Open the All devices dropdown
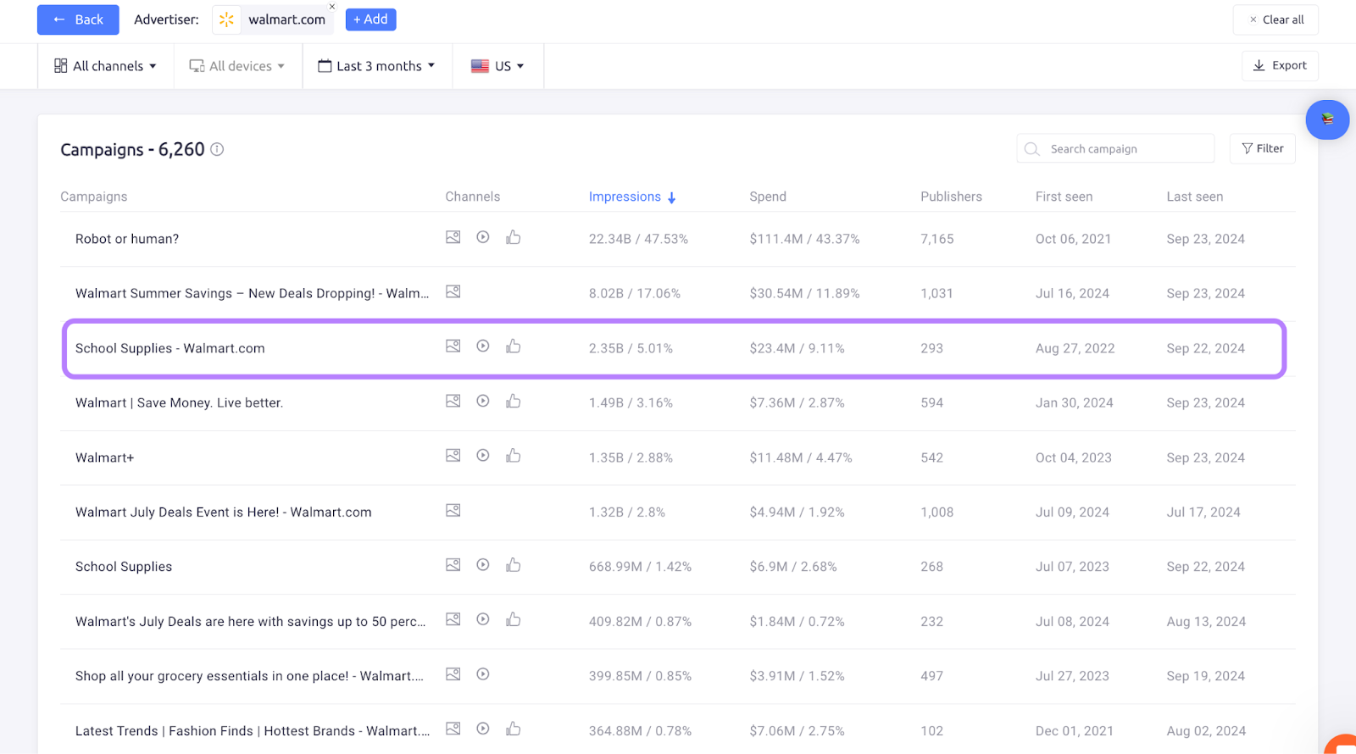Viewport: 1356px width, 754px height. click(237, 66)
